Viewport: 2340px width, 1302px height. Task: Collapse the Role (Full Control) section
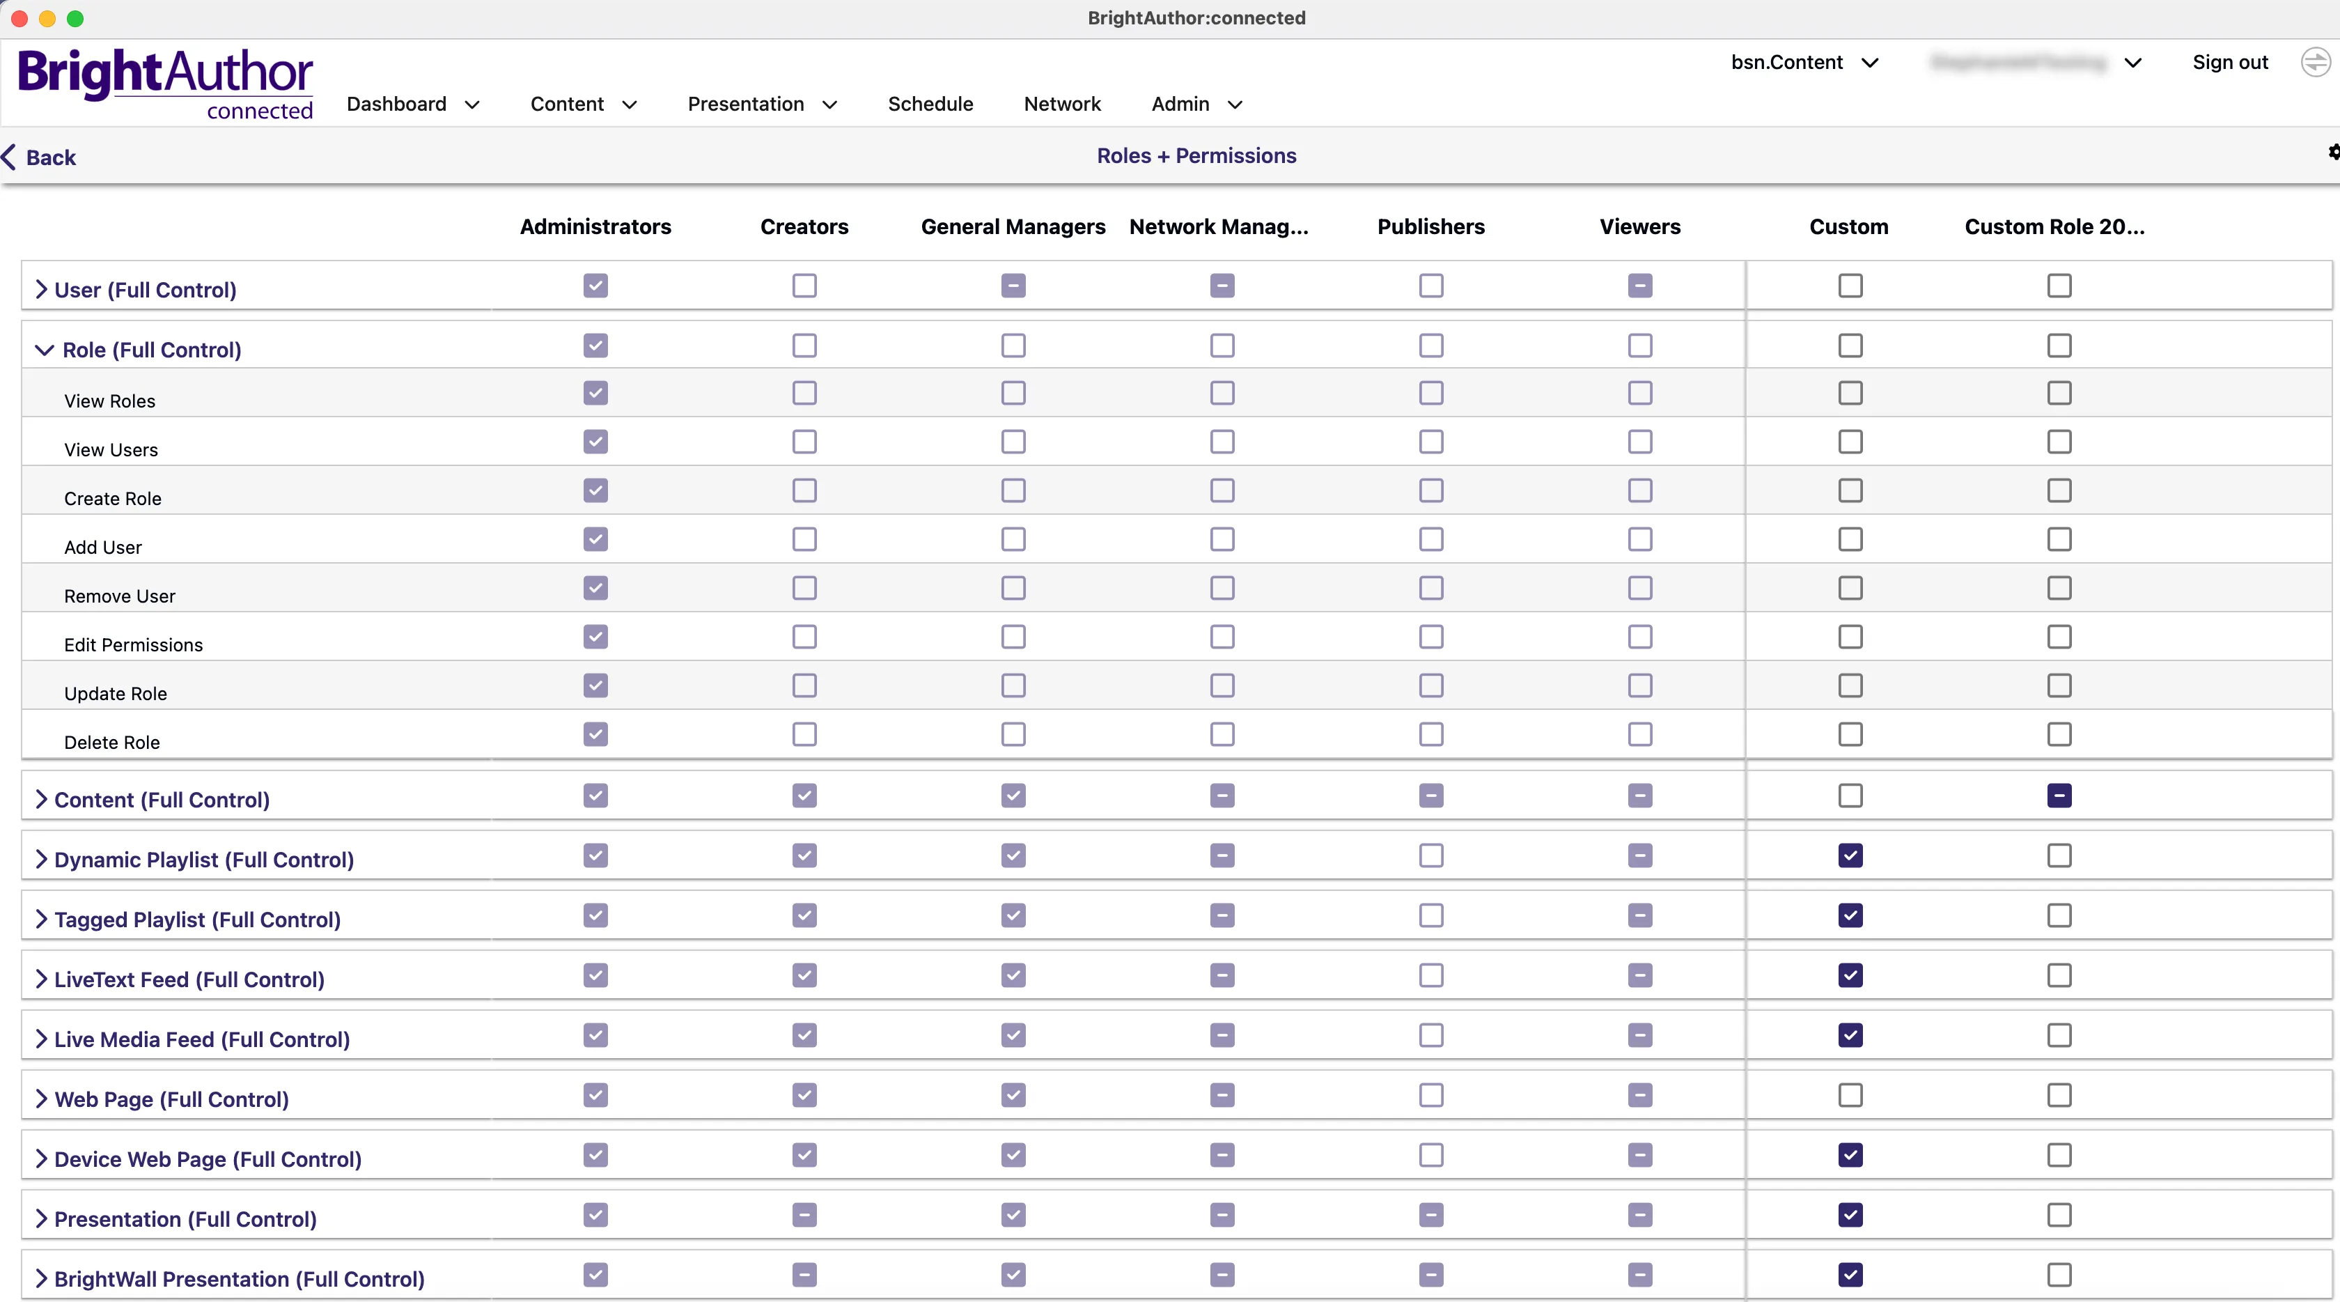coord(44,350)
